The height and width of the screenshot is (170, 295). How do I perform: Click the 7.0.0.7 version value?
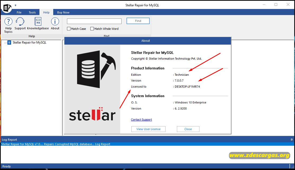coord(179,81)
